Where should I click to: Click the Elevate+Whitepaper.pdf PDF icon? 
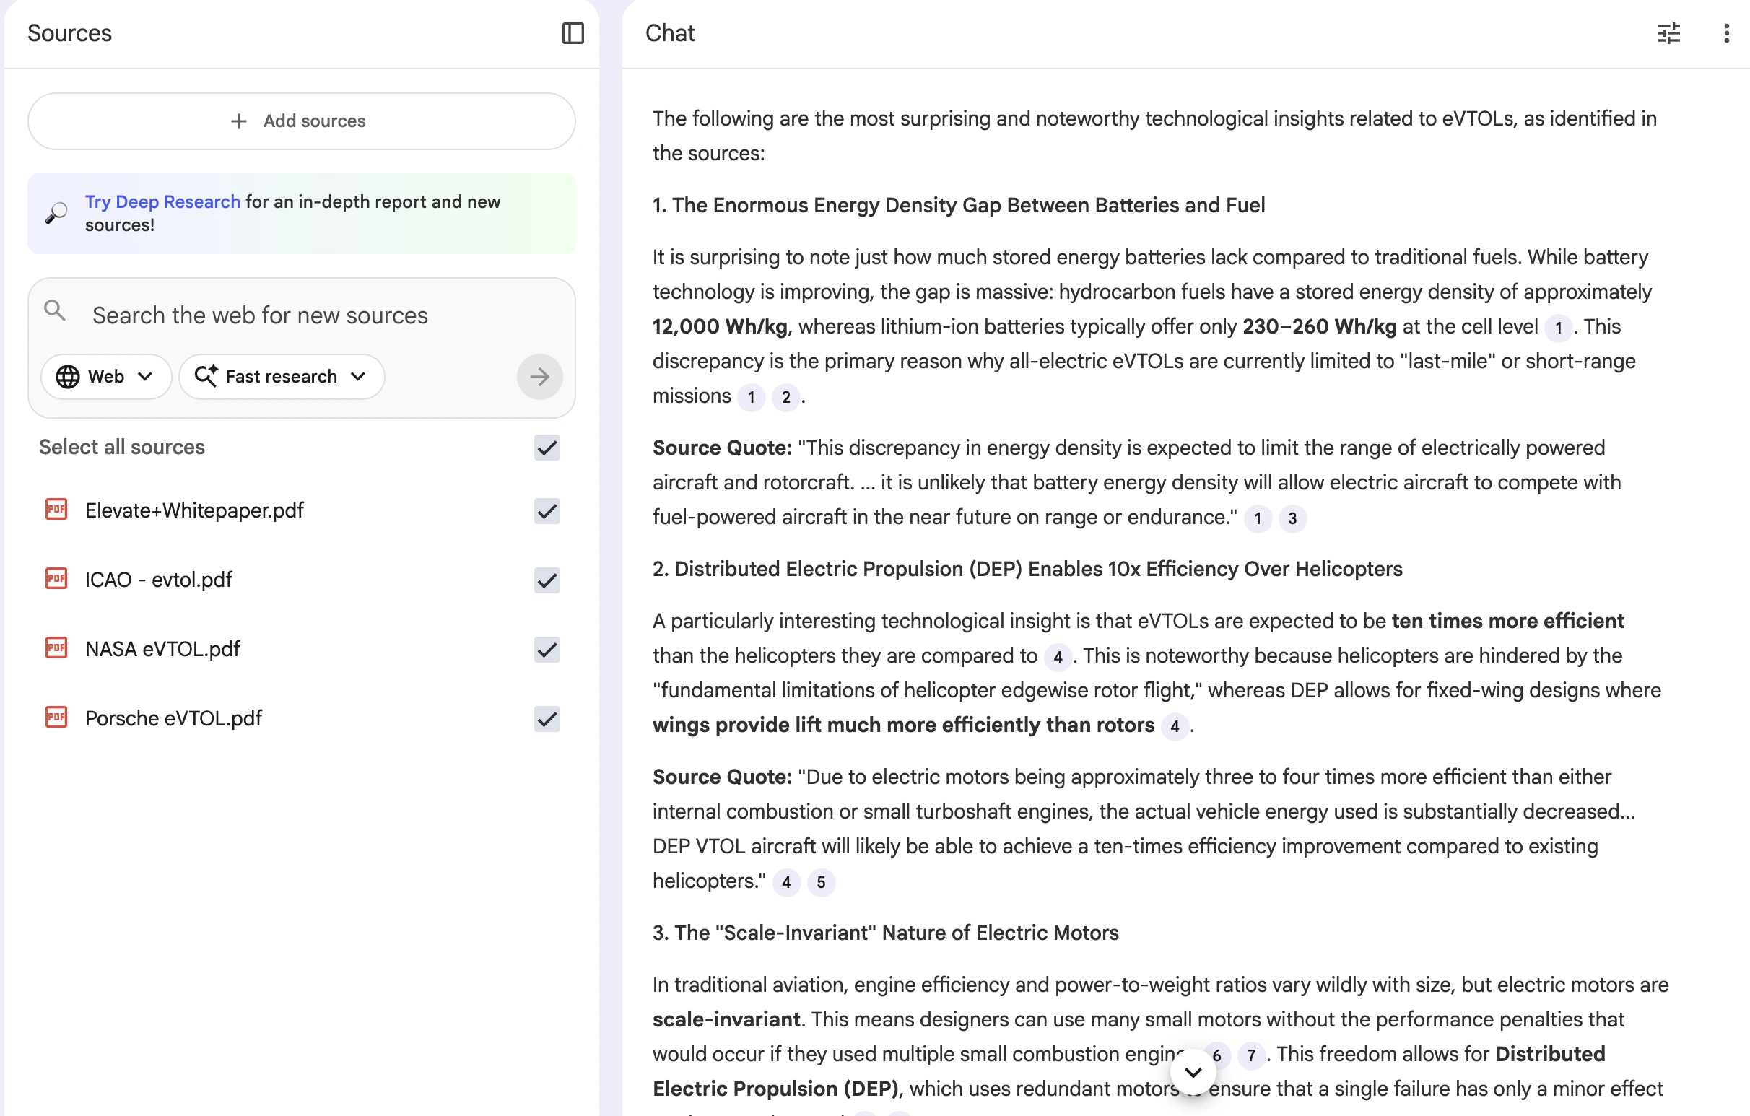56,510
